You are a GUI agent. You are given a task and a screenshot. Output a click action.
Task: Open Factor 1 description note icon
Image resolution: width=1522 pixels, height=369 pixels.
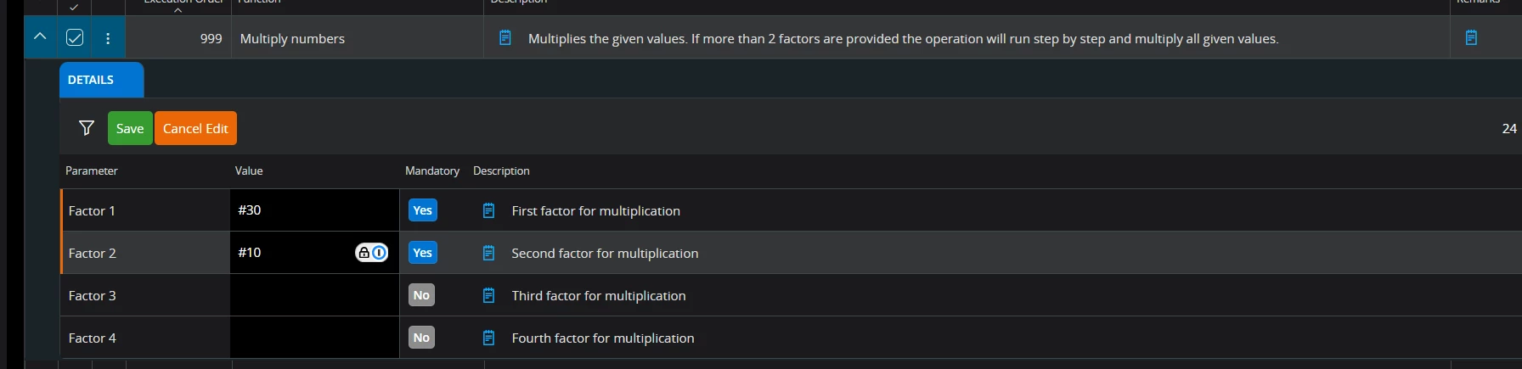[488, 210]
